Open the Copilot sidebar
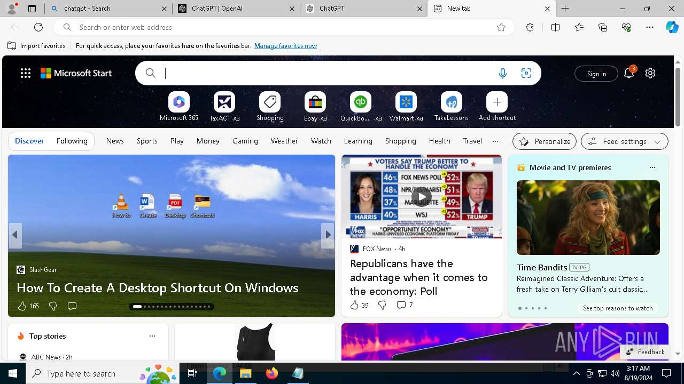The width and height of the screenshot is (684, 384). [672, 27]
